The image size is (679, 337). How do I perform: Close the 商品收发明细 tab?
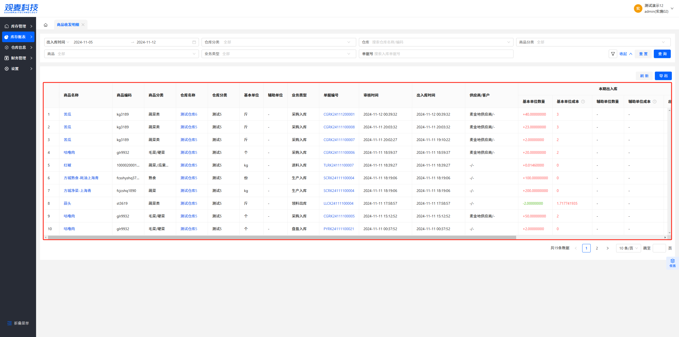click(x=83, y=25)
